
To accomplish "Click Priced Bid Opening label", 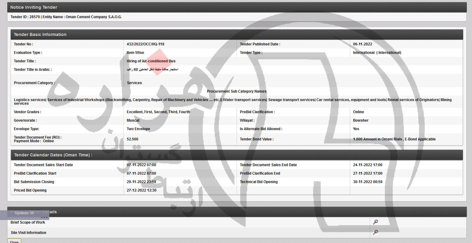I will pos(30,190).
